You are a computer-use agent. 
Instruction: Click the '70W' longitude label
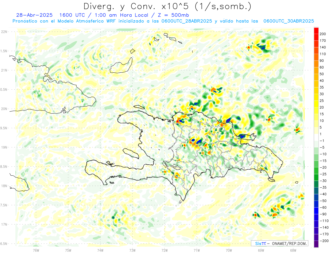[x=229, y=250]
